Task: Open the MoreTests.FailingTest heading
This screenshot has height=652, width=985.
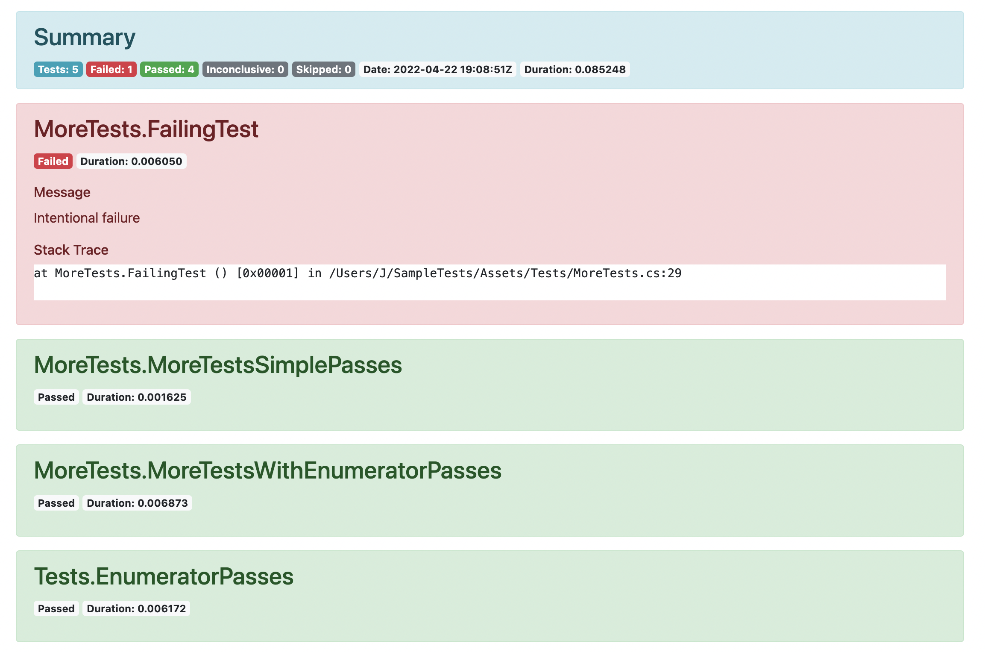Action: coord(146,129)
